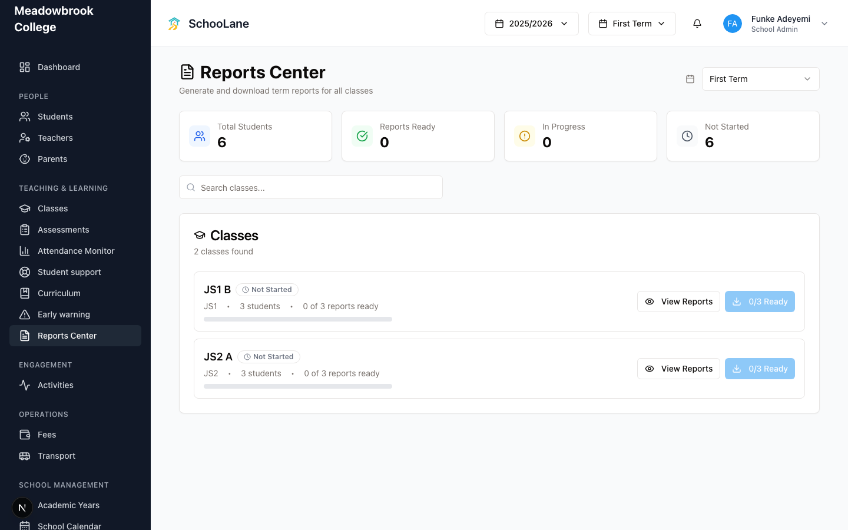Click the FA user avatar
Image resolution: width=848 pixels, height=530 pixels.
tap(733, 24)
